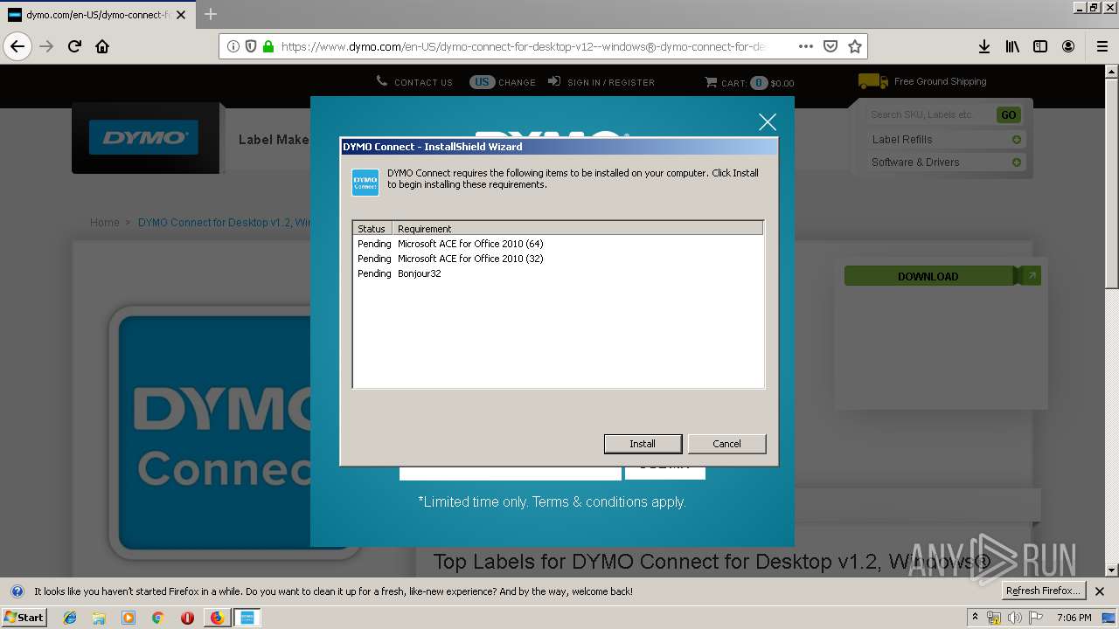The height and width of the screenshot is (629, 1119).
Task: Select Microsoft ACE for Office 2010 (64) row
Action: [x=558, y=244]
